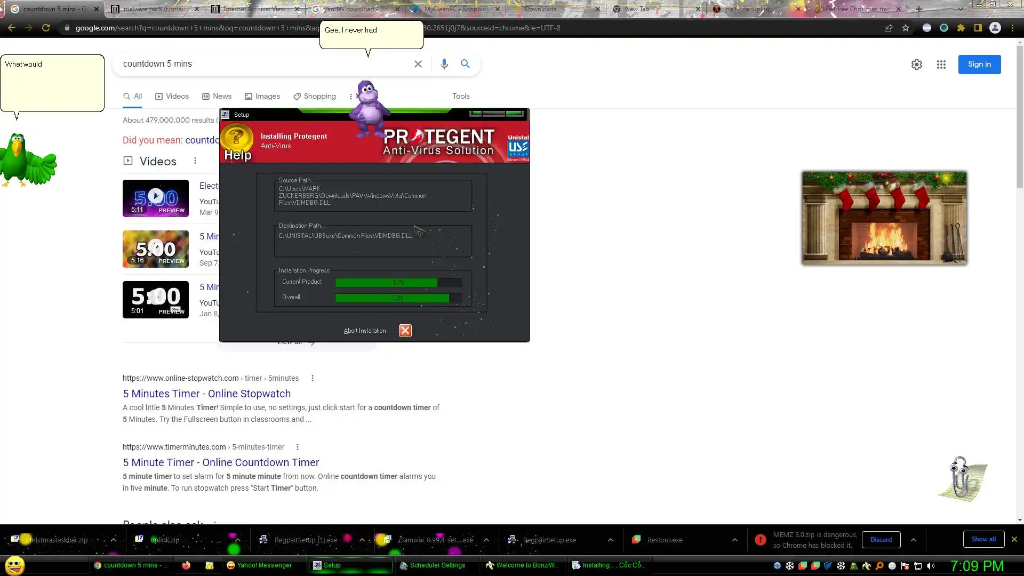Bookmark this page with star icon
Image resolution: width=1024 pixels, height=576 pixels.
click(906, 28)
